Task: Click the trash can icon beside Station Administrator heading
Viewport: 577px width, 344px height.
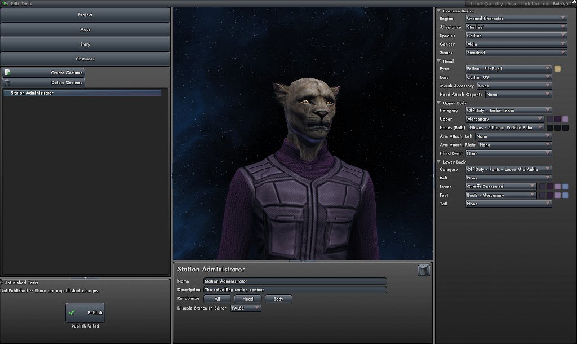Action: [x=424, y=270]
